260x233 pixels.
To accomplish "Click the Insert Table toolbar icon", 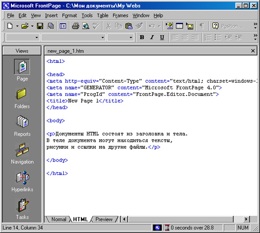I will tap(180, 26).
